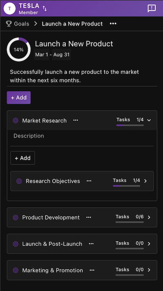163x291 pixels.
Task: Click the outlined Add button under Description
Action: click(22, 158)
